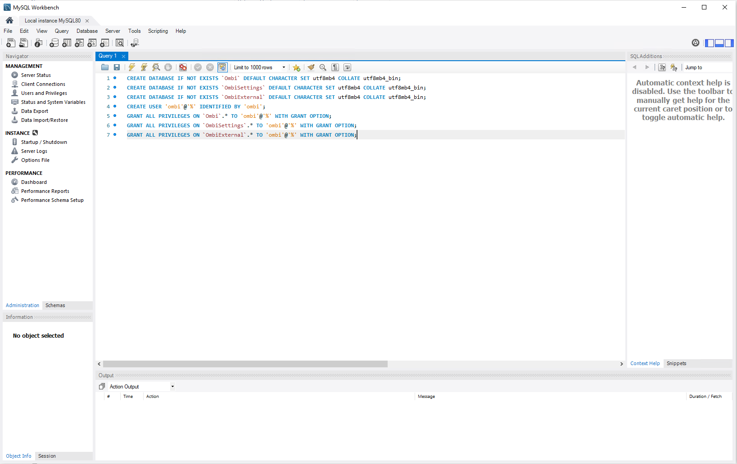Image resolution: width=737 pixels, height=464 pixels.
Task: Reconnect to the DBMS
Action: 135,43
